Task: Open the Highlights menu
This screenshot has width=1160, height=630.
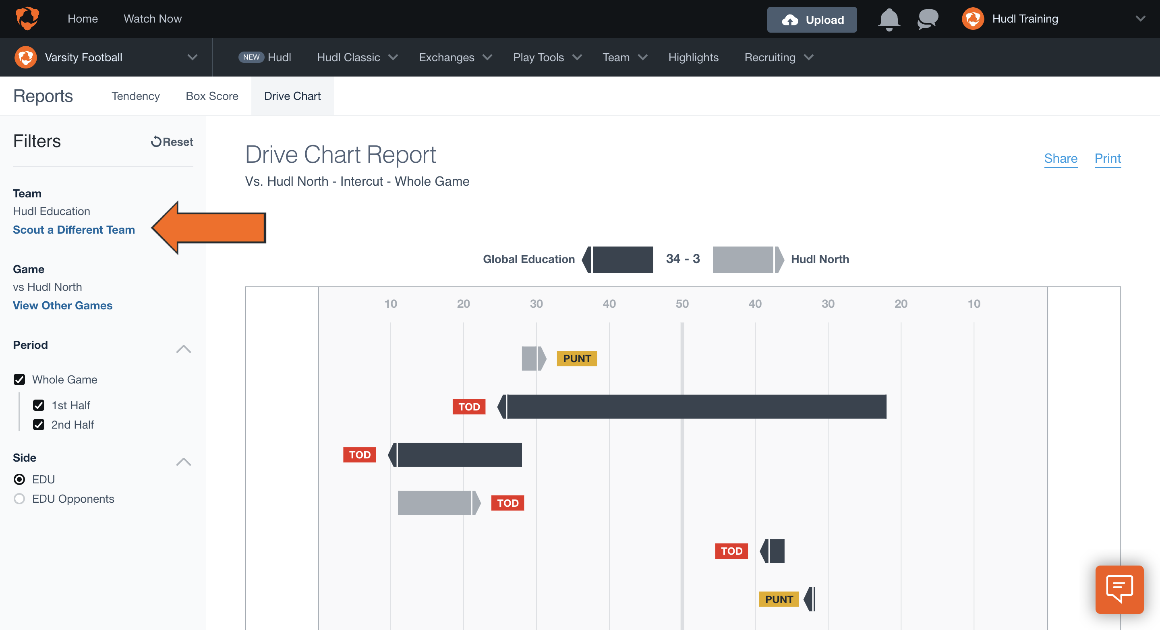Action: 693,57
